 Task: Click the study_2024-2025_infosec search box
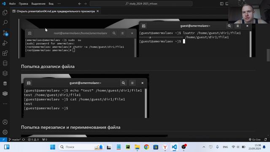tap(141, 4)
